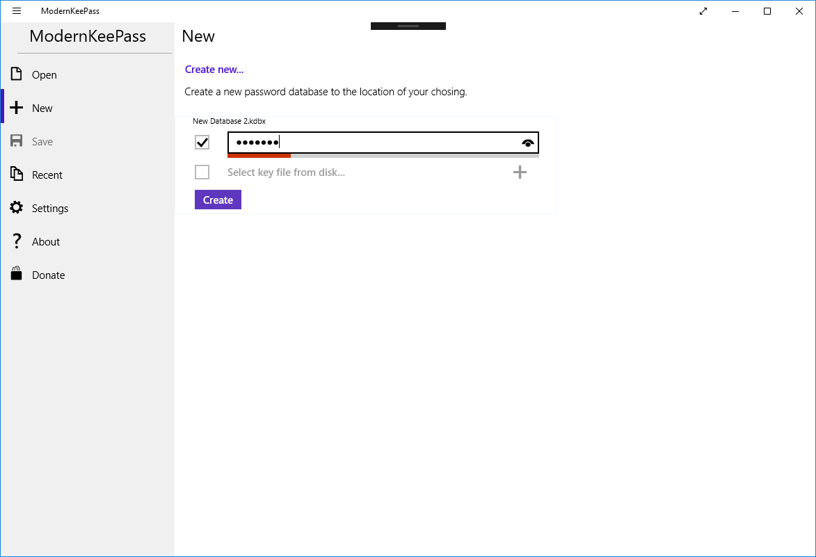816x557 pixels.
Task: Click the Settings gear icon
Action: coord(17,208)
